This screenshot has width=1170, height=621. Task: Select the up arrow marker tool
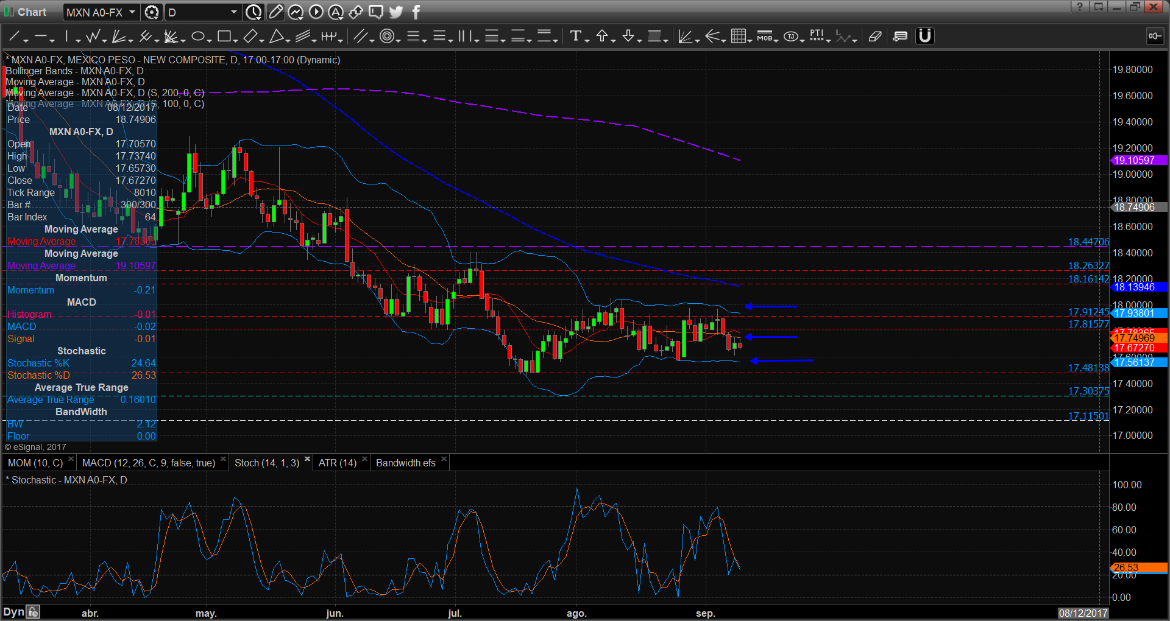pos(602,37)
